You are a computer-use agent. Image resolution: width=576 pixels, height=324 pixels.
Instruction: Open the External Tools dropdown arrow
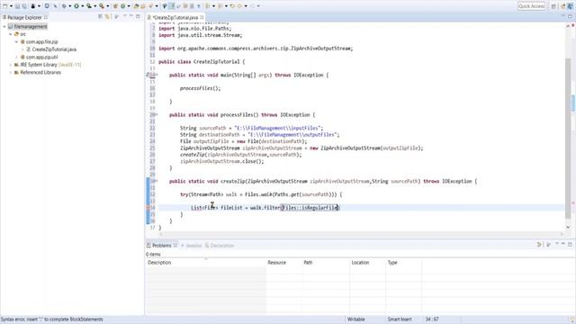pyautogui.click(x=108, y=6)
